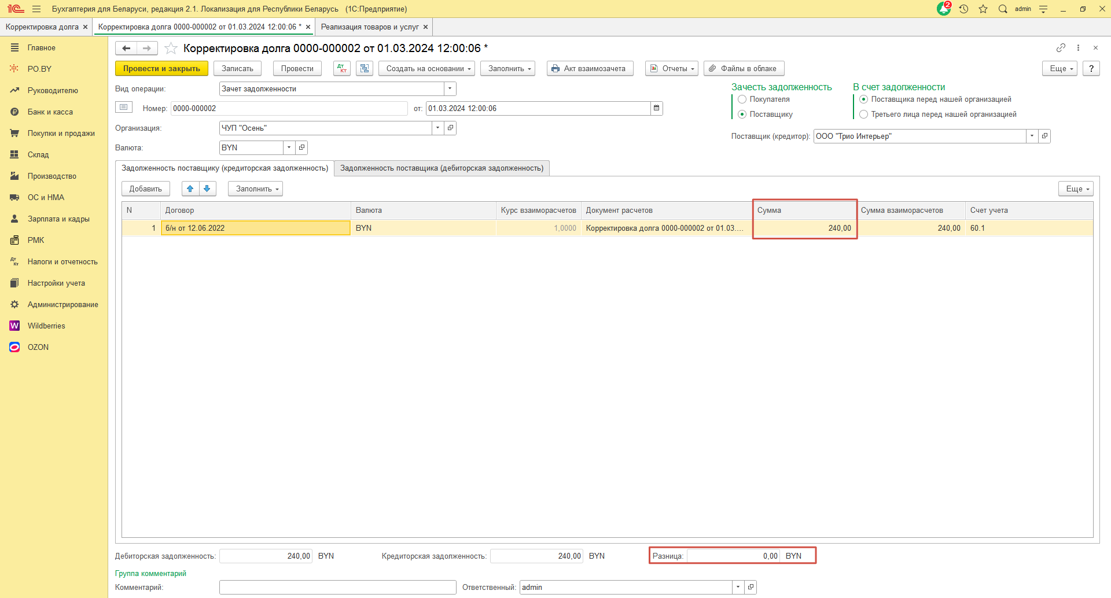Viewport: 1111px width, 598px height.
Task: Open Акт взаимозачета print form
Action: click(590, 68)
